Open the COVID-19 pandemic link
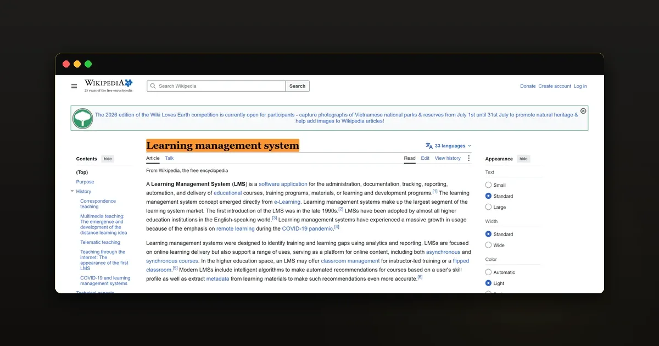 [308, 228]
